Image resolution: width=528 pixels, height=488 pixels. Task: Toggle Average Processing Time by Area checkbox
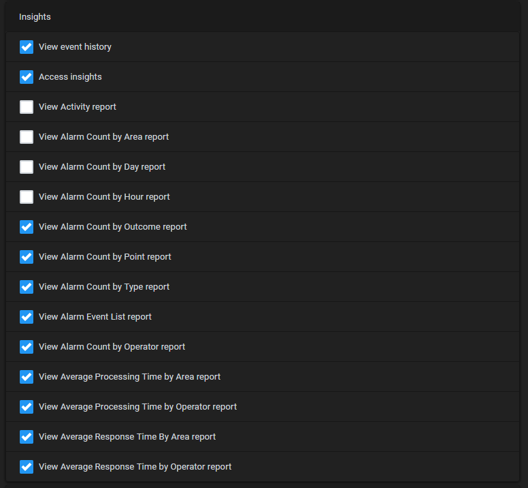[x=27, y=377]
